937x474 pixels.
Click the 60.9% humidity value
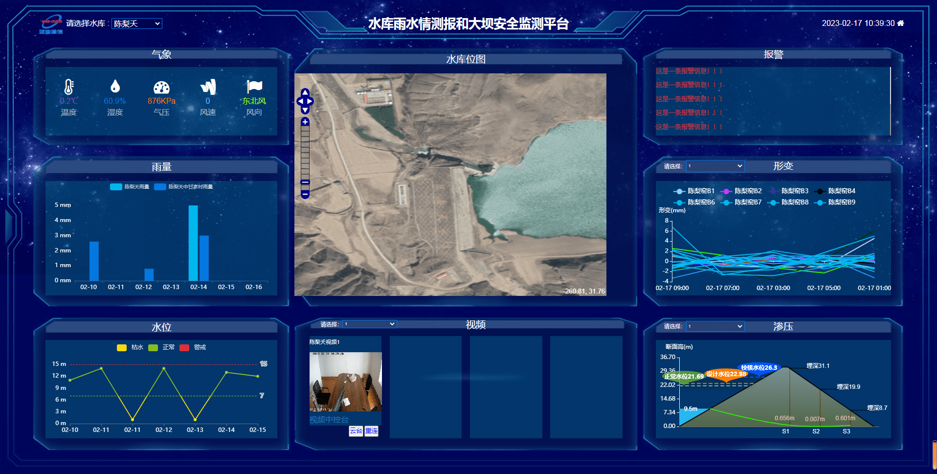[x=115, y=101]
